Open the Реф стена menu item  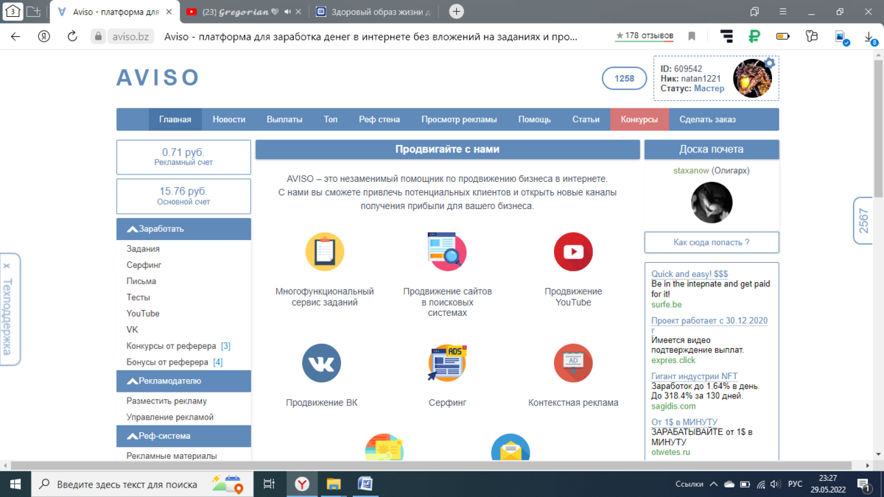coord(379,119)
